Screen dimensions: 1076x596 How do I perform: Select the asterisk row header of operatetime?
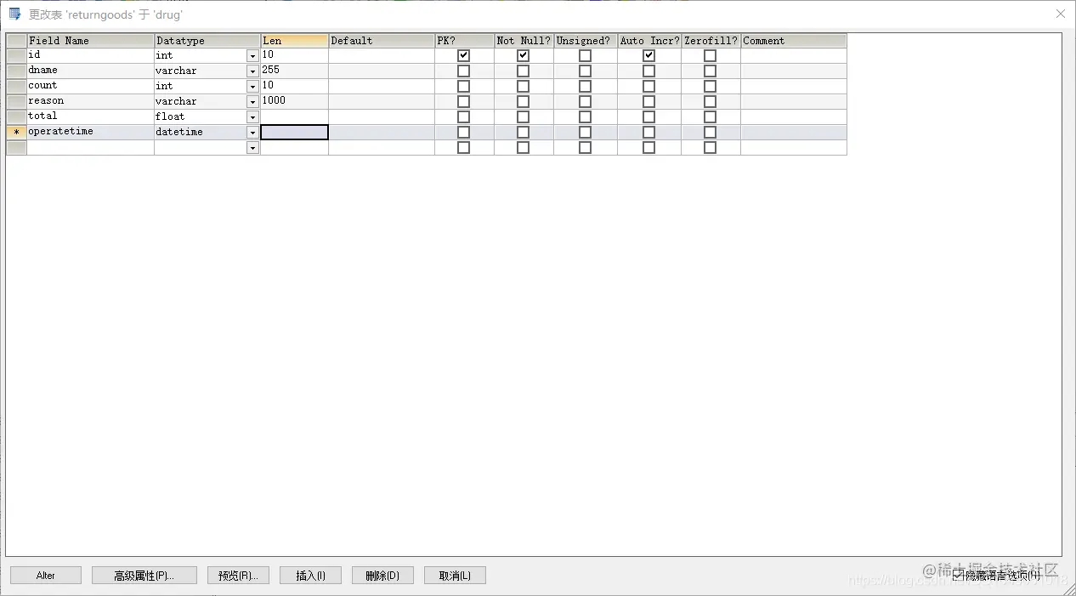[x=16, y=132]
